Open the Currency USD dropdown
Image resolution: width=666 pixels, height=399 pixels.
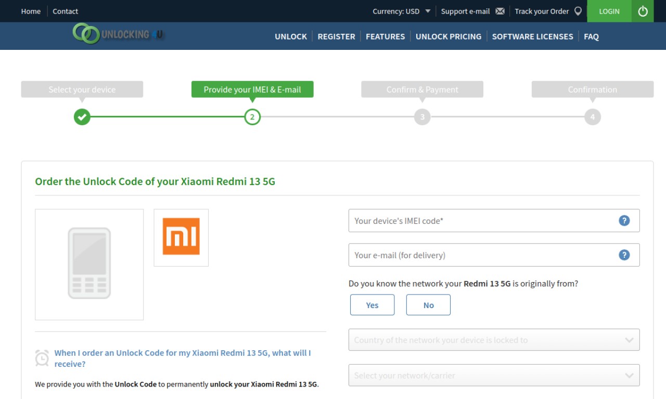click(402, 11)
